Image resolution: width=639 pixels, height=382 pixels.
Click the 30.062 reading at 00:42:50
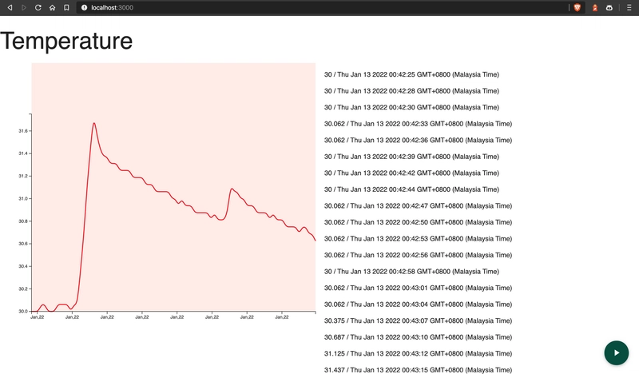(418, 222)
